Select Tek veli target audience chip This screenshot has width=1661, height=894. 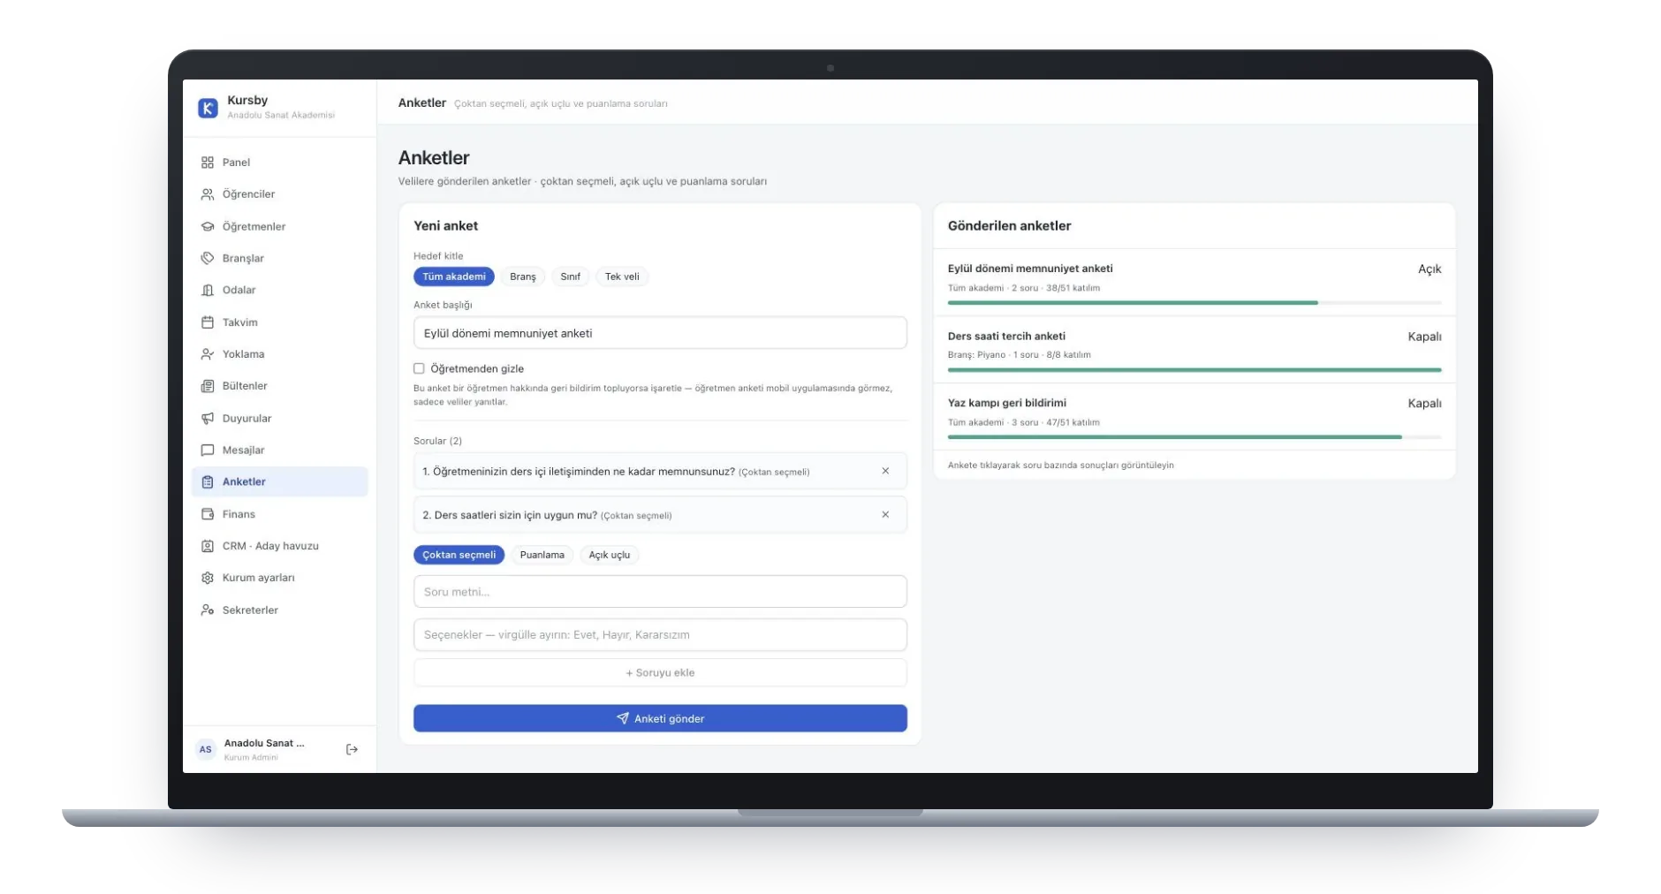pos(622,277)
